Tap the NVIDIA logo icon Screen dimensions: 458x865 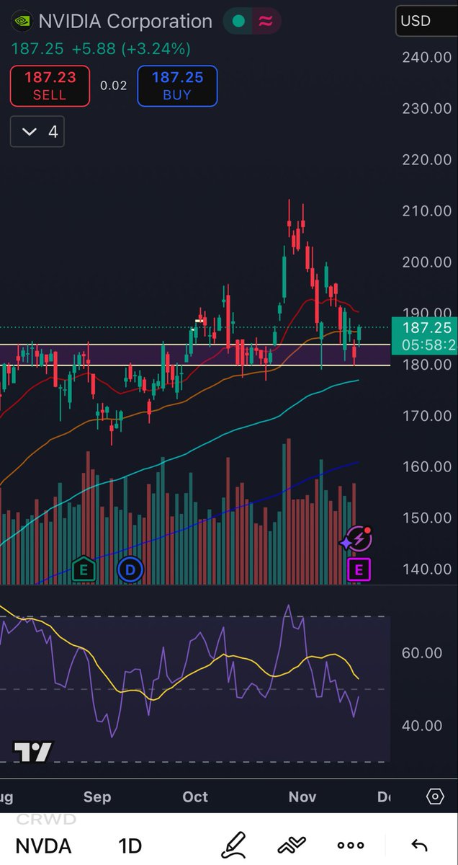[x=22, y=22]
